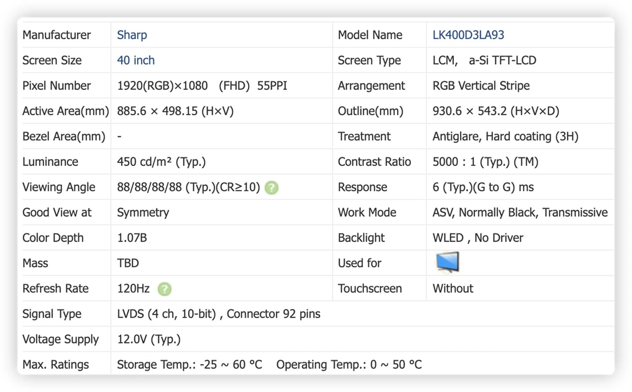Click the help icon next to Viewing Angle

(271, 187)
